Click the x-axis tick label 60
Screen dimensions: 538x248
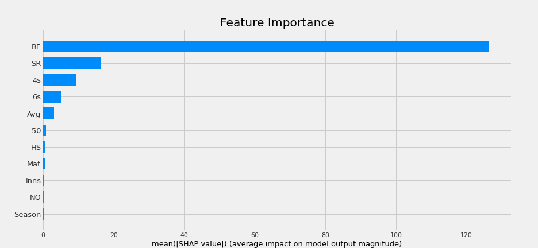tap(255, 235)
